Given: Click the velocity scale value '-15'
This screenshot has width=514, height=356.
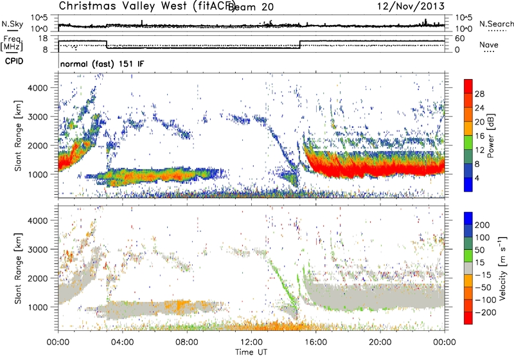Looking at the screenshot, I should [483, 275].
